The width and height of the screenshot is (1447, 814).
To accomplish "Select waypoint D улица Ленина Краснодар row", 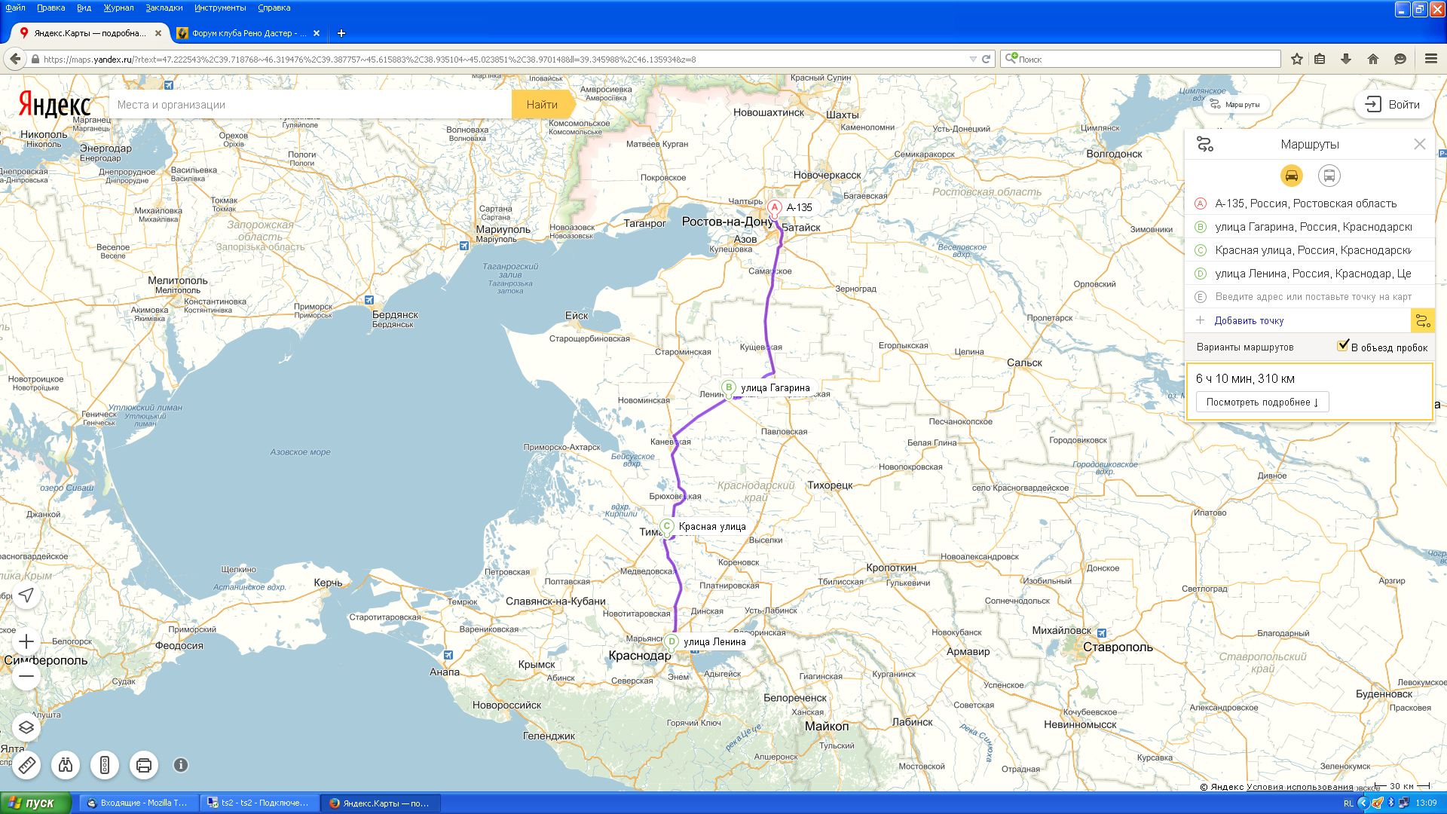I will click(1310, 274).
